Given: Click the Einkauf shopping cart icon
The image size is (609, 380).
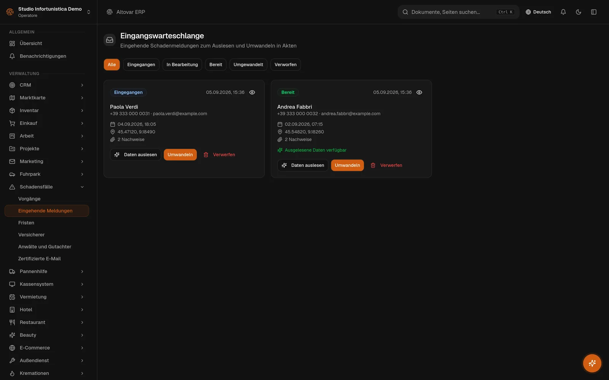Looking at the screenshot, I should tap(12, 123).
